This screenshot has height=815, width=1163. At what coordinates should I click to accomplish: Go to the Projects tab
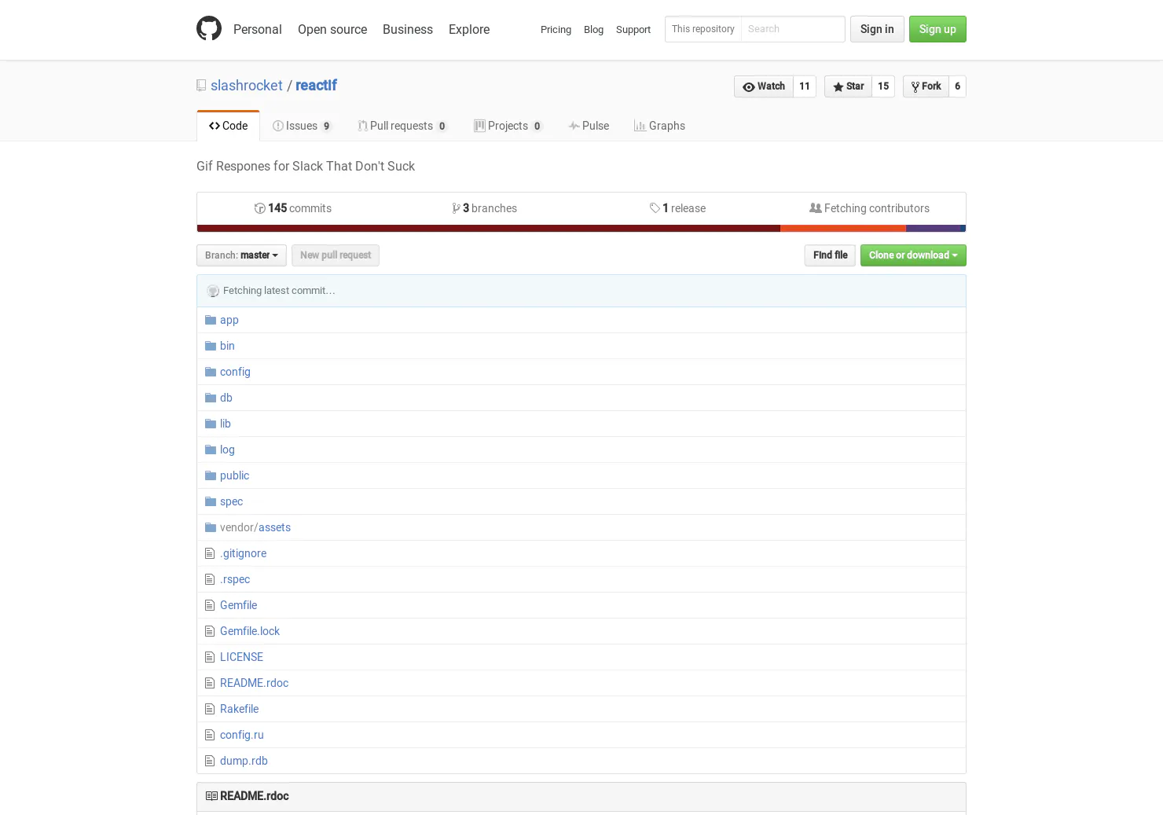click(508, 126)
